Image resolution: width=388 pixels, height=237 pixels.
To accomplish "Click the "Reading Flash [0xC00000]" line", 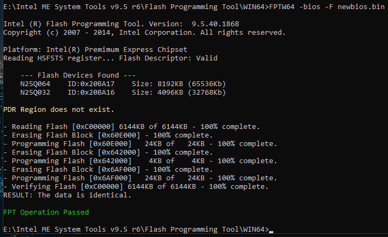I will click(131, 127).
